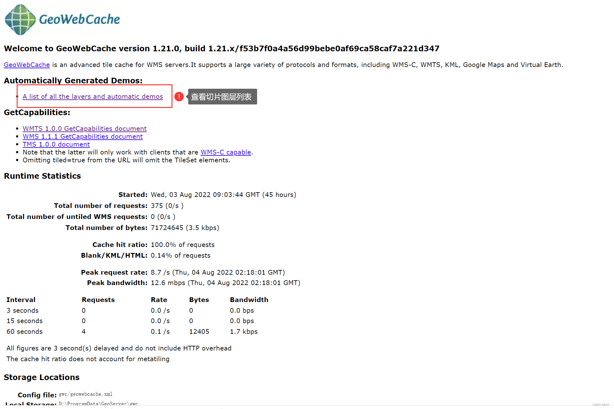Select the Peak bandwidth value 12.6 mbps
The height and width of the screenshot is (409, 614).
[x=226, y=283]
